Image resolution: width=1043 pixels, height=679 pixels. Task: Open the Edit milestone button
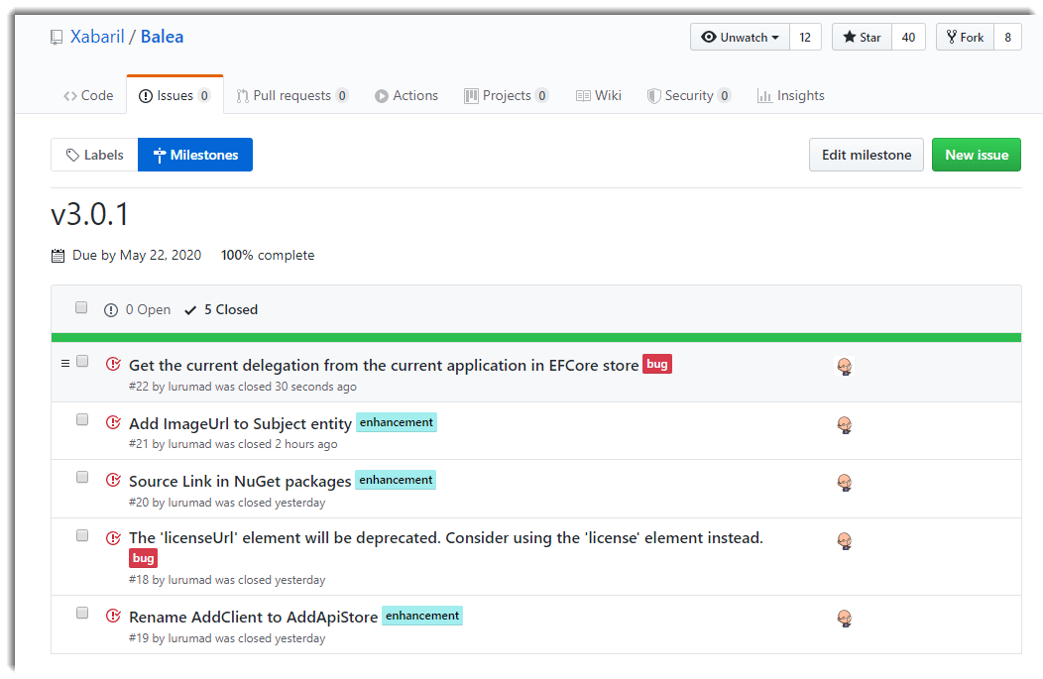tap(866, 155)
